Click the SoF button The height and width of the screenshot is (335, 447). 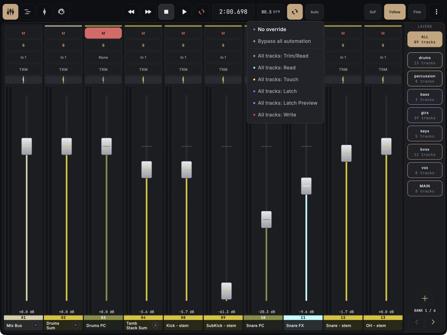click(x=373, y=12)
